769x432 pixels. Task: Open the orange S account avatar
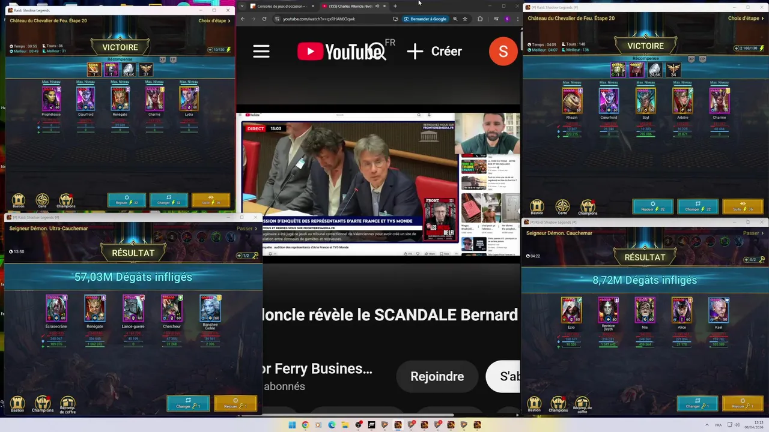click(503, 52)
